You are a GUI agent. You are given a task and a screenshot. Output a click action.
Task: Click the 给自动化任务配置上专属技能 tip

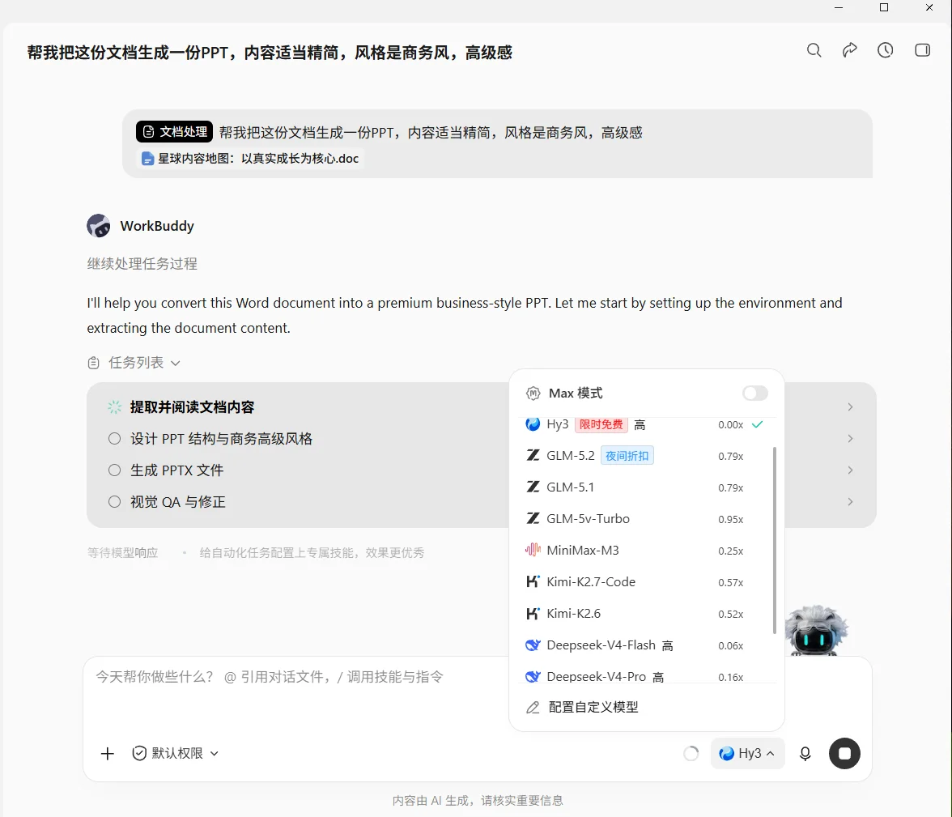(x=312, y=553)
